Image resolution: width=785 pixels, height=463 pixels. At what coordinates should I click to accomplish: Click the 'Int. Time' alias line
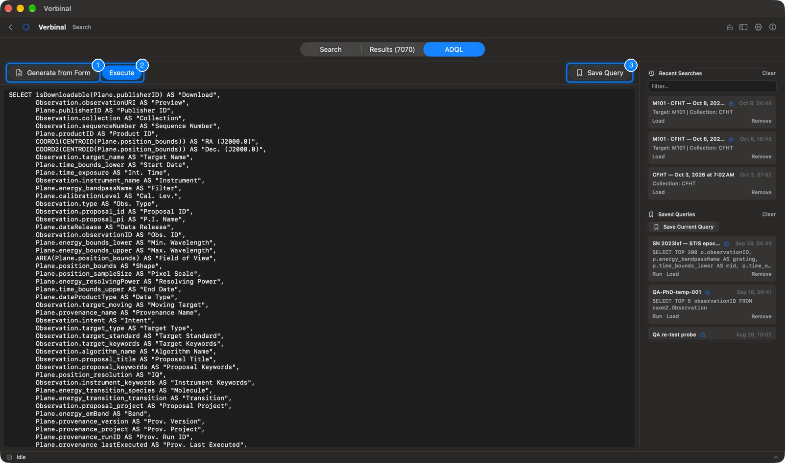point(103,173)
